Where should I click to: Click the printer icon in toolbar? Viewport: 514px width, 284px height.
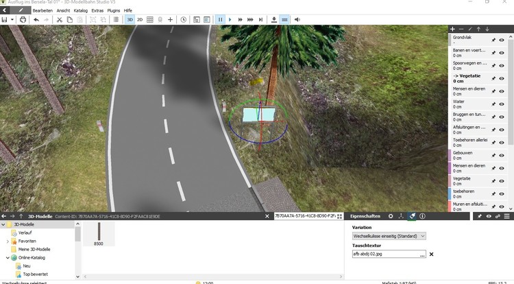(x=23, y=20)
